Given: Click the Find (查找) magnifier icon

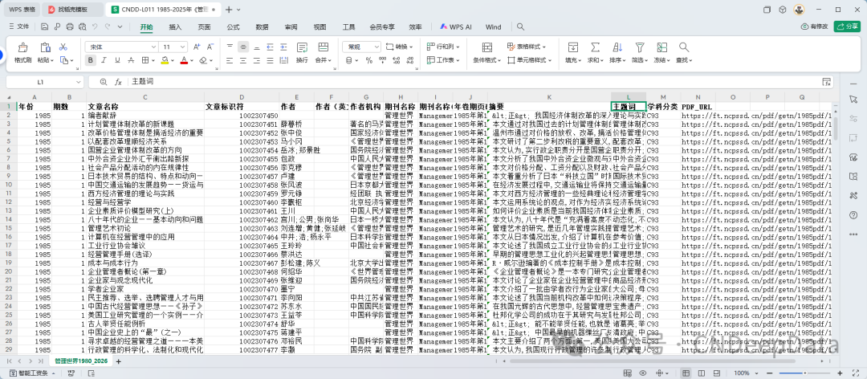Looking at the screenshot, I should click(x=684, y=47).
